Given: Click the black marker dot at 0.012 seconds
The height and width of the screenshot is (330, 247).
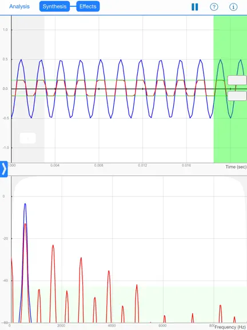Looking at the screenshot, I should [142, 89].
